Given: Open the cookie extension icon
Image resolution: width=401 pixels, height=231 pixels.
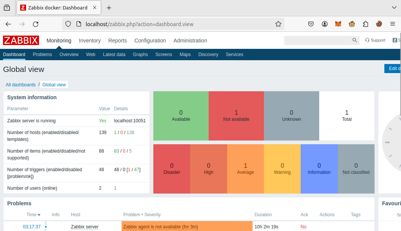Looking at the screenshot, I should click(x=379, y=24).
